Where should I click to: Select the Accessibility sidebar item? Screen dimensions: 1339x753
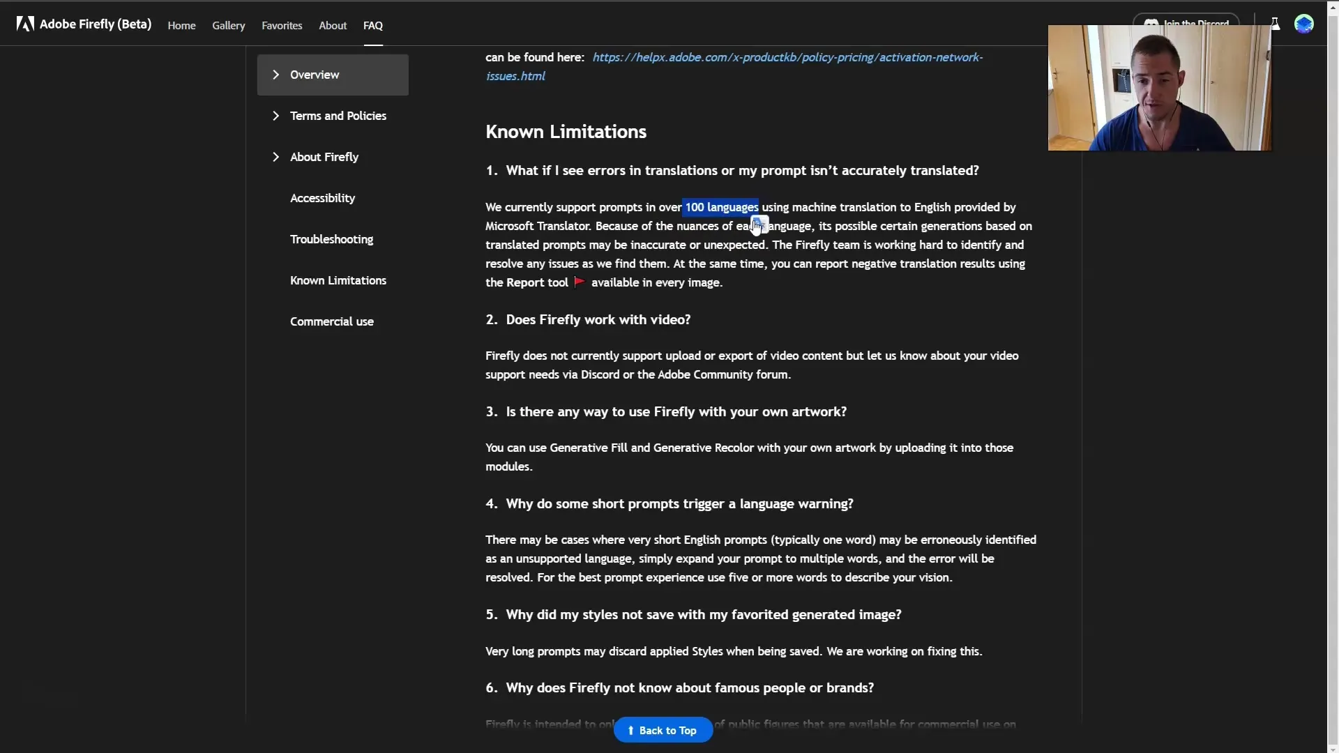pyautogui.click(x=323, y=197)
